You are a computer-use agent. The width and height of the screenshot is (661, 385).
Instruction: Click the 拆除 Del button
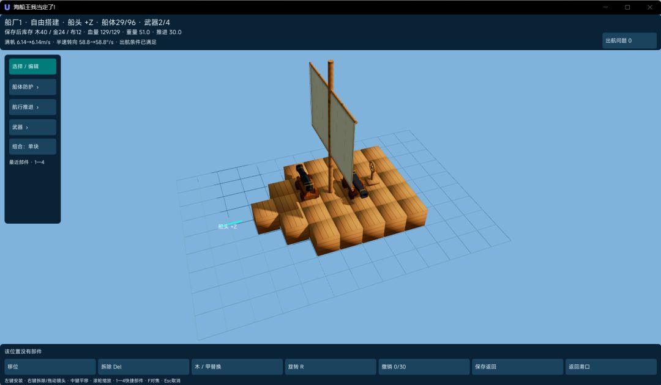point(143,367)
